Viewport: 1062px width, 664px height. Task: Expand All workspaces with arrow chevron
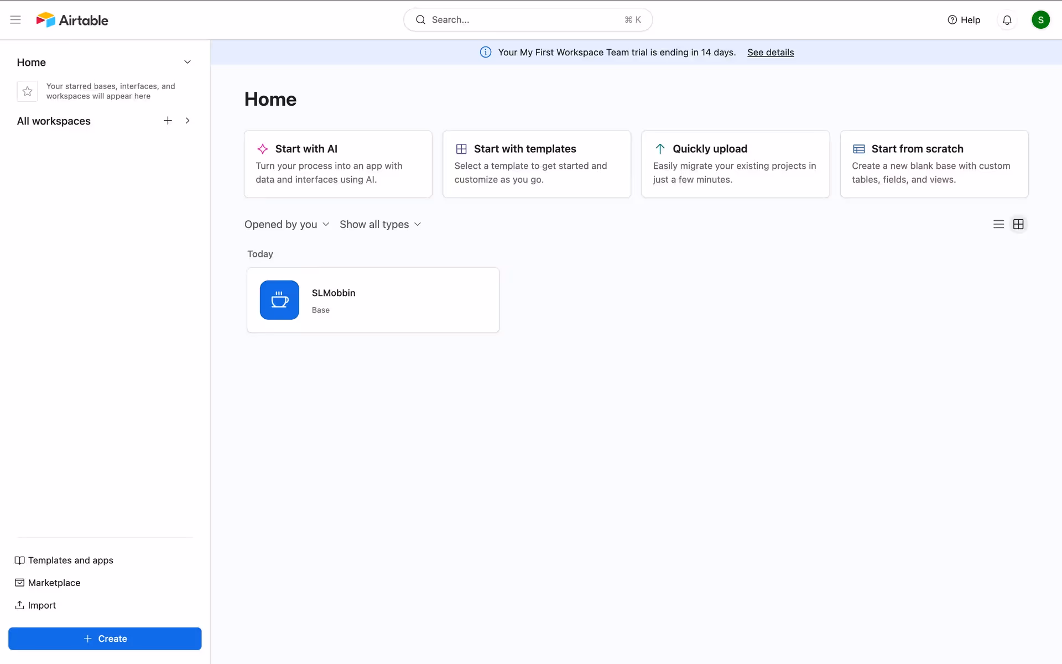click(188, 121)
